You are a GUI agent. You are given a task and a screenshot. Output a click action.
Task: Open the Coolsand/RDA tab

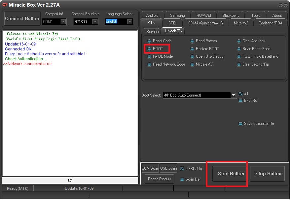pyautogui.click(x=271, y=23)
